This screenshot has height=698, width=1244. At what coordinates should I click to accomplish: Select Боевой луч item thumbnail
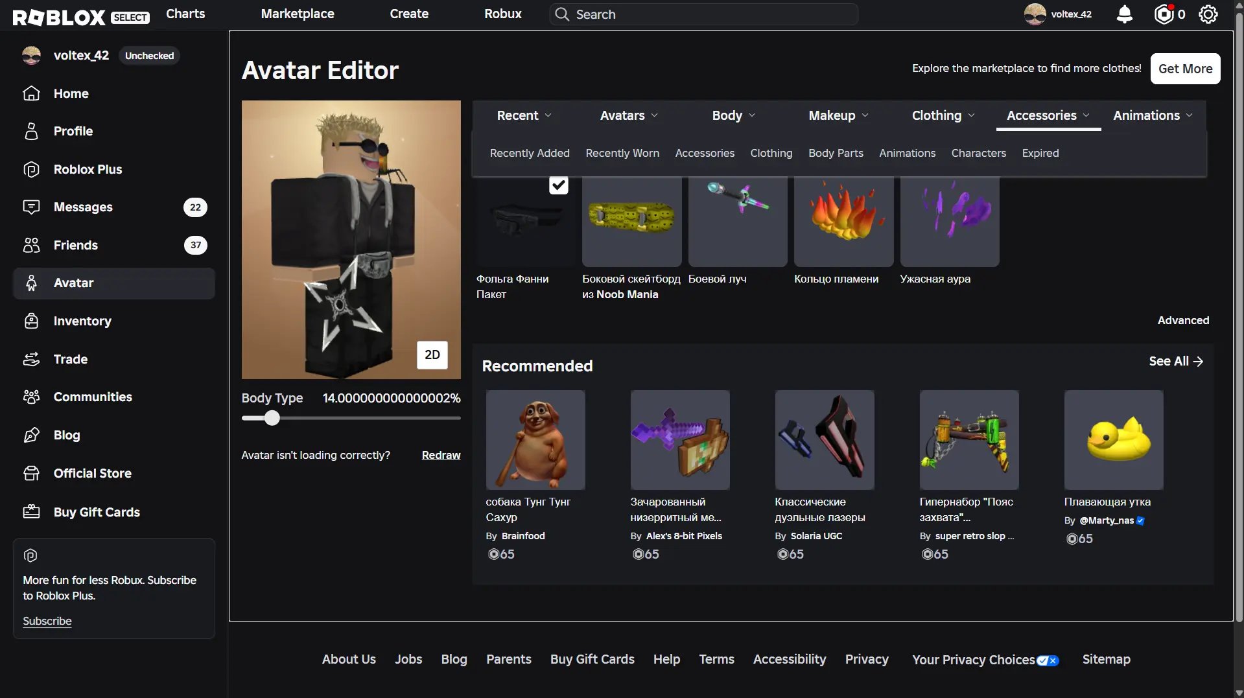738,221
